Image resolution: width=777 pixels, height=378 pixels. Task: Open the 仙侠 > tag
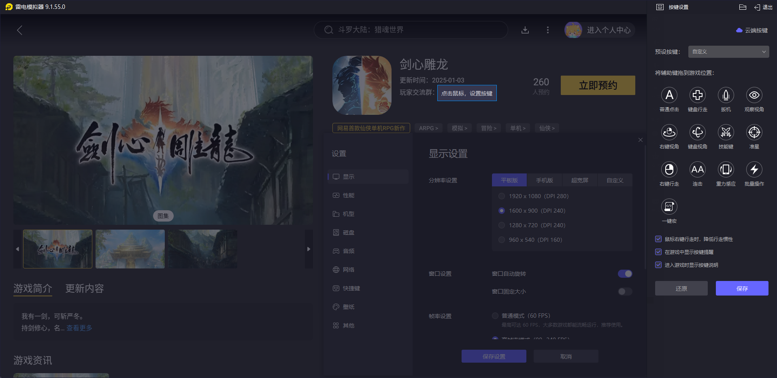click(547, 128)
